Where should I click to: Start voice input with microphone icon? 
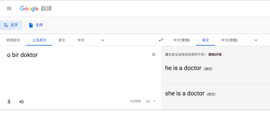tap(9, 102)
